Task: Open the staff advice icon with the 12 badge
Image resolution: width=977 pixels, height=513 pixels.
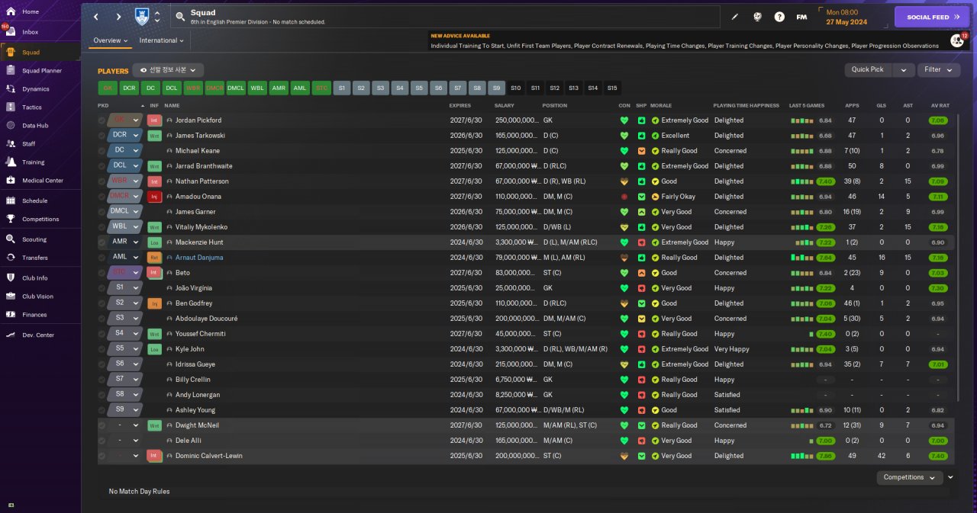Action: [x=956, y=40]
